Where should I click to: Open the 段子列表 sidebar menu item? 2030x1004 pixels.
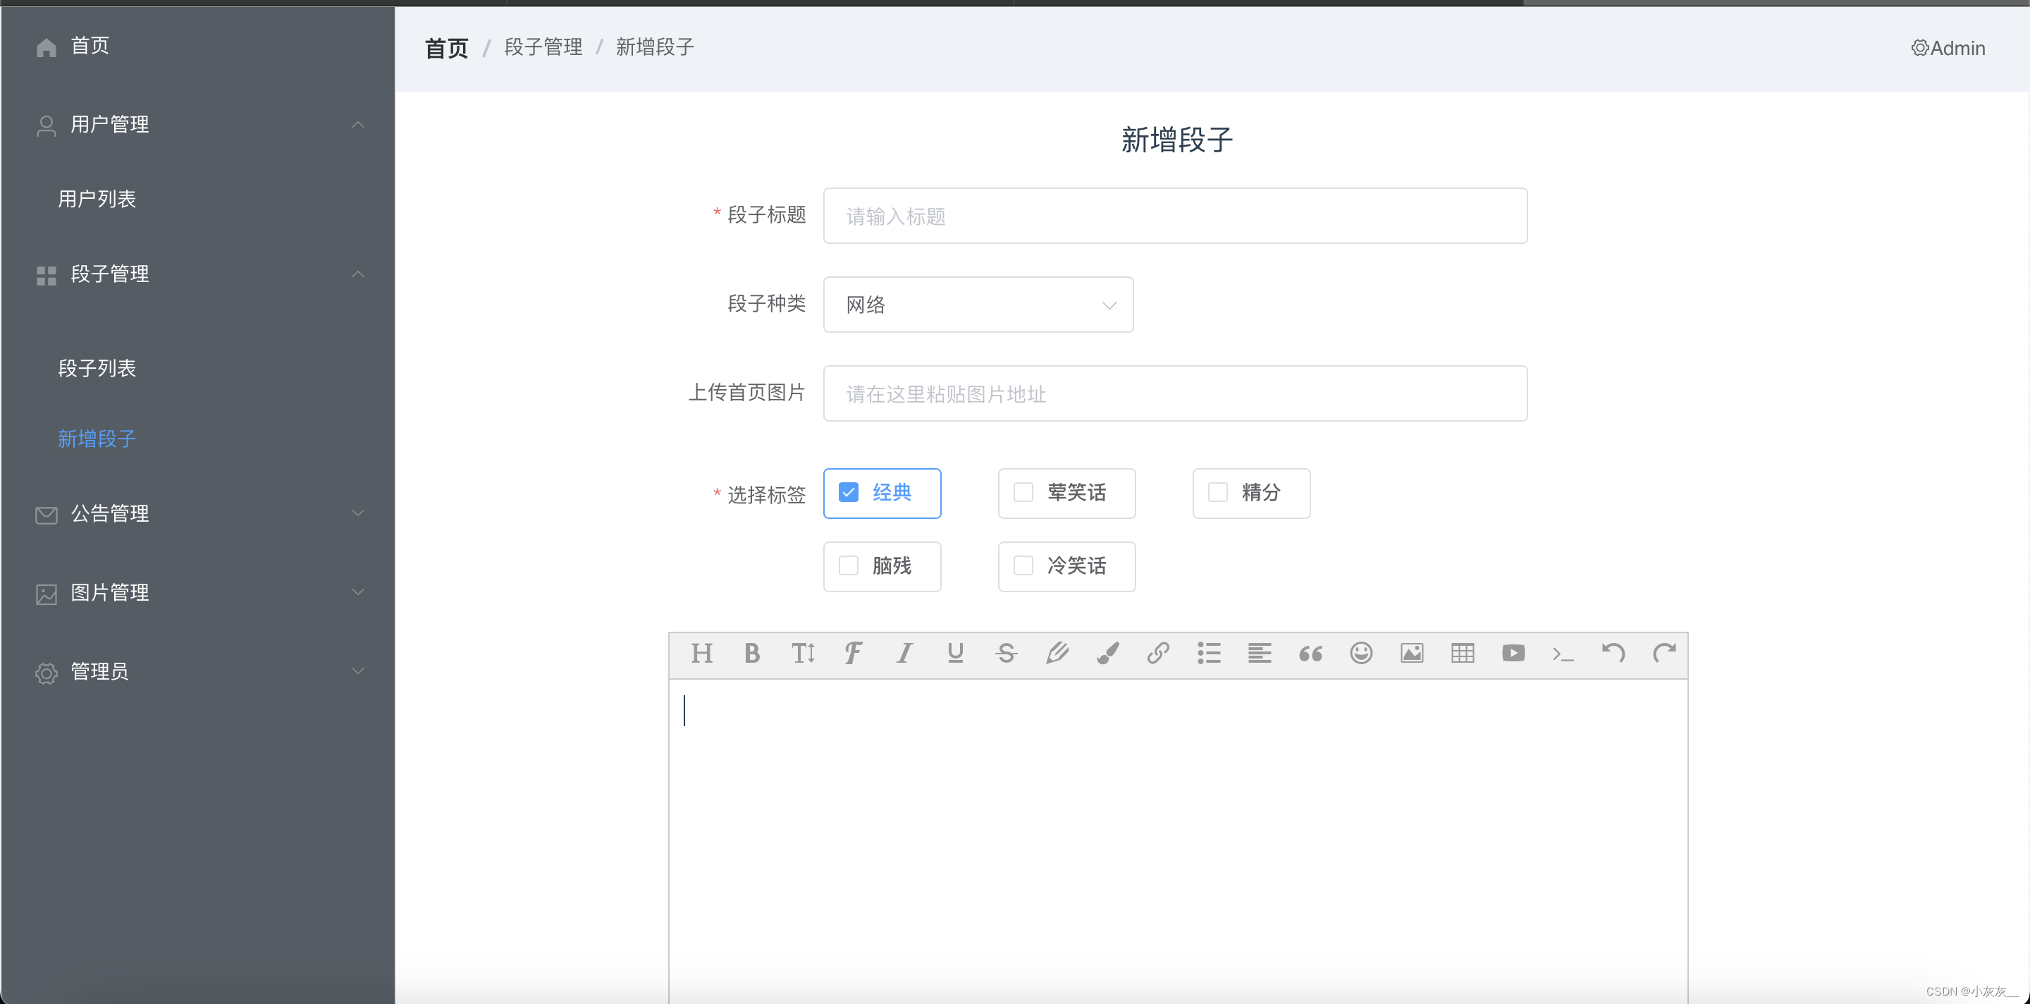[x=96, y=367]
